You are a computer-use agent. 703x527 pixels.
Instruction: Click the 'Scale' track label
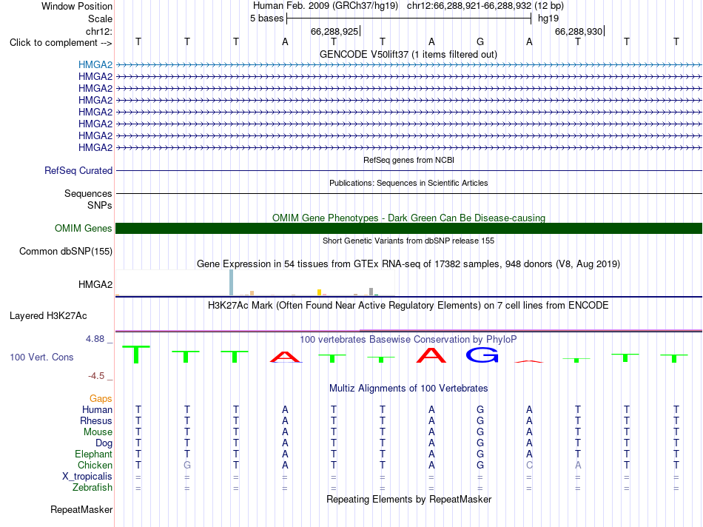click(x=100, y=19)
